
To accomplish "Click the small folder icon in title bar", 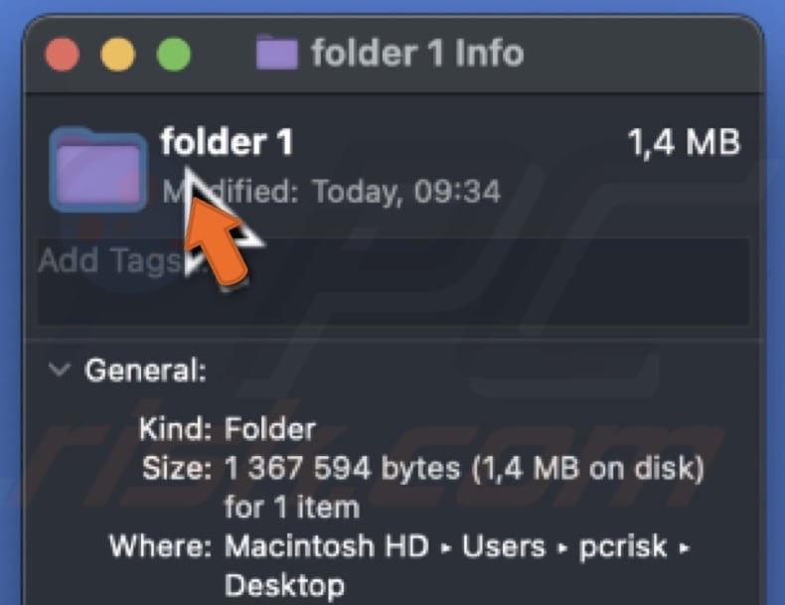I will (277, 52).
